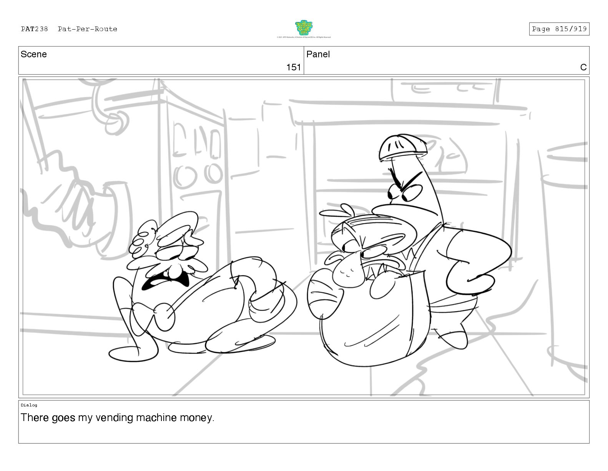The image size is (608, 471).
Task: Click the 'PAT238' episode code
Action: [x=34, y=29]
